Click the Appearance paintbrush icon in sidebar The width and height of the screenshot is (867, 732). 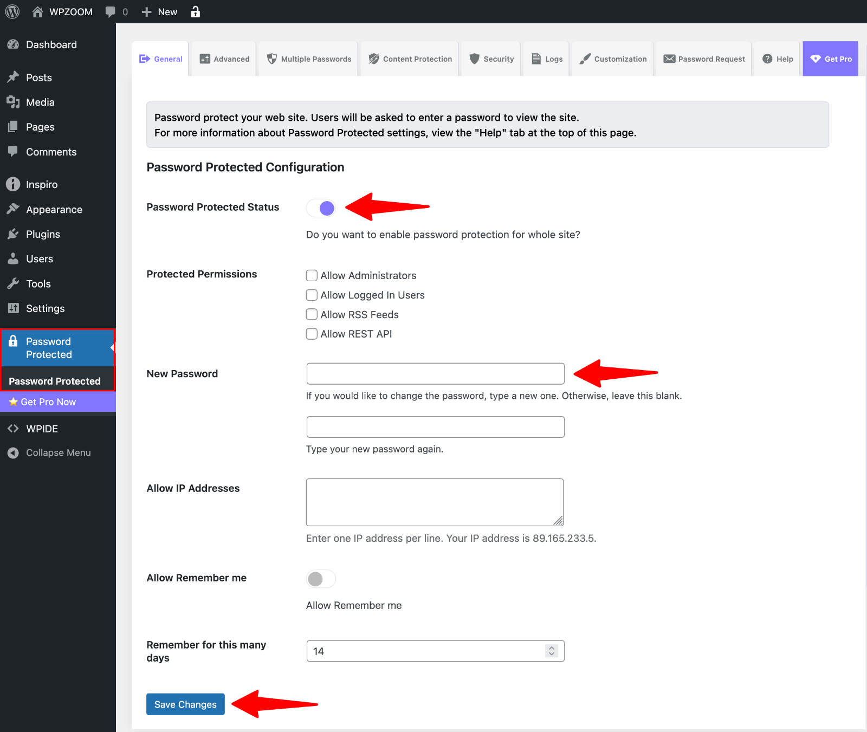tap(14, 209)
